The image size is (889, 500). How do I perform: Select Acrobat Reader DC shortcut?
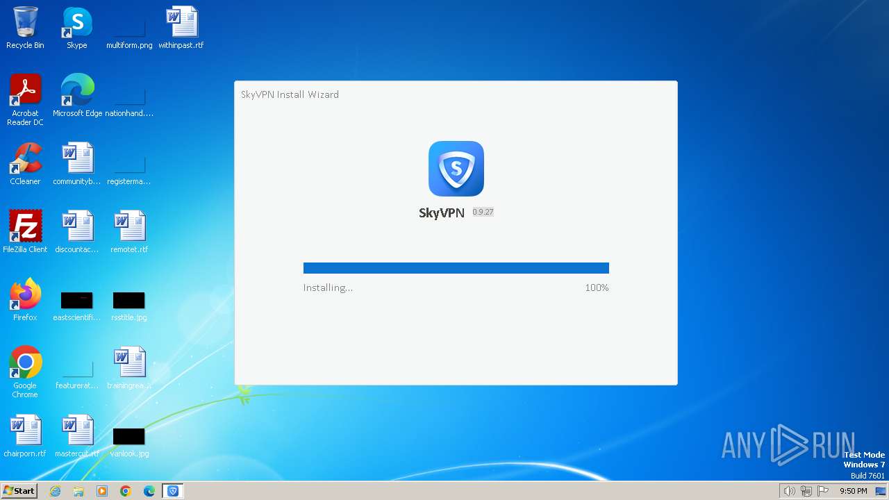pos(25,100)
